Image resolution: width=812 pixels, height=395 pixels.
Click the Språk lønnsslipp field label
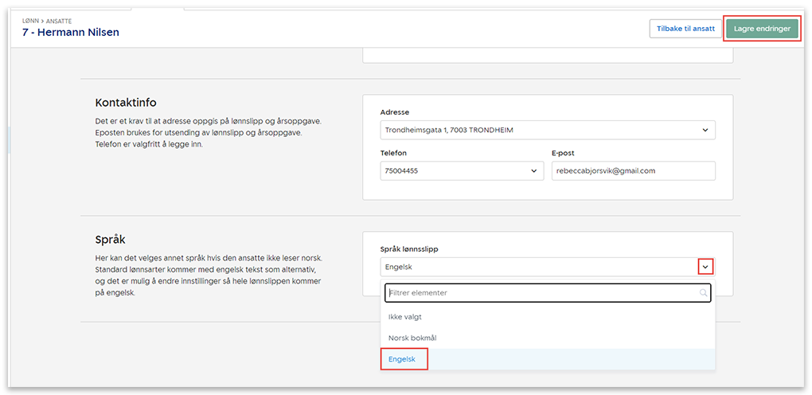409,248
